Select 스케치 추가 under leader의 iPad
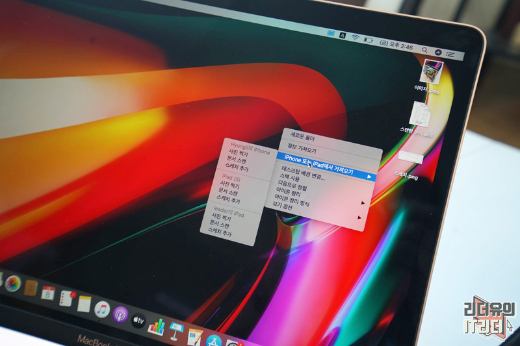 tap(220, 232)
